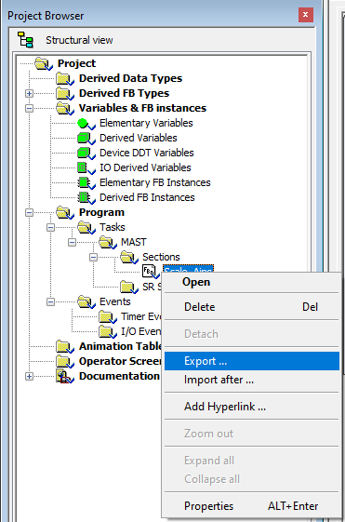
Task: Choose Add Hyperlink ... menu entry
Action: point(251,406)
